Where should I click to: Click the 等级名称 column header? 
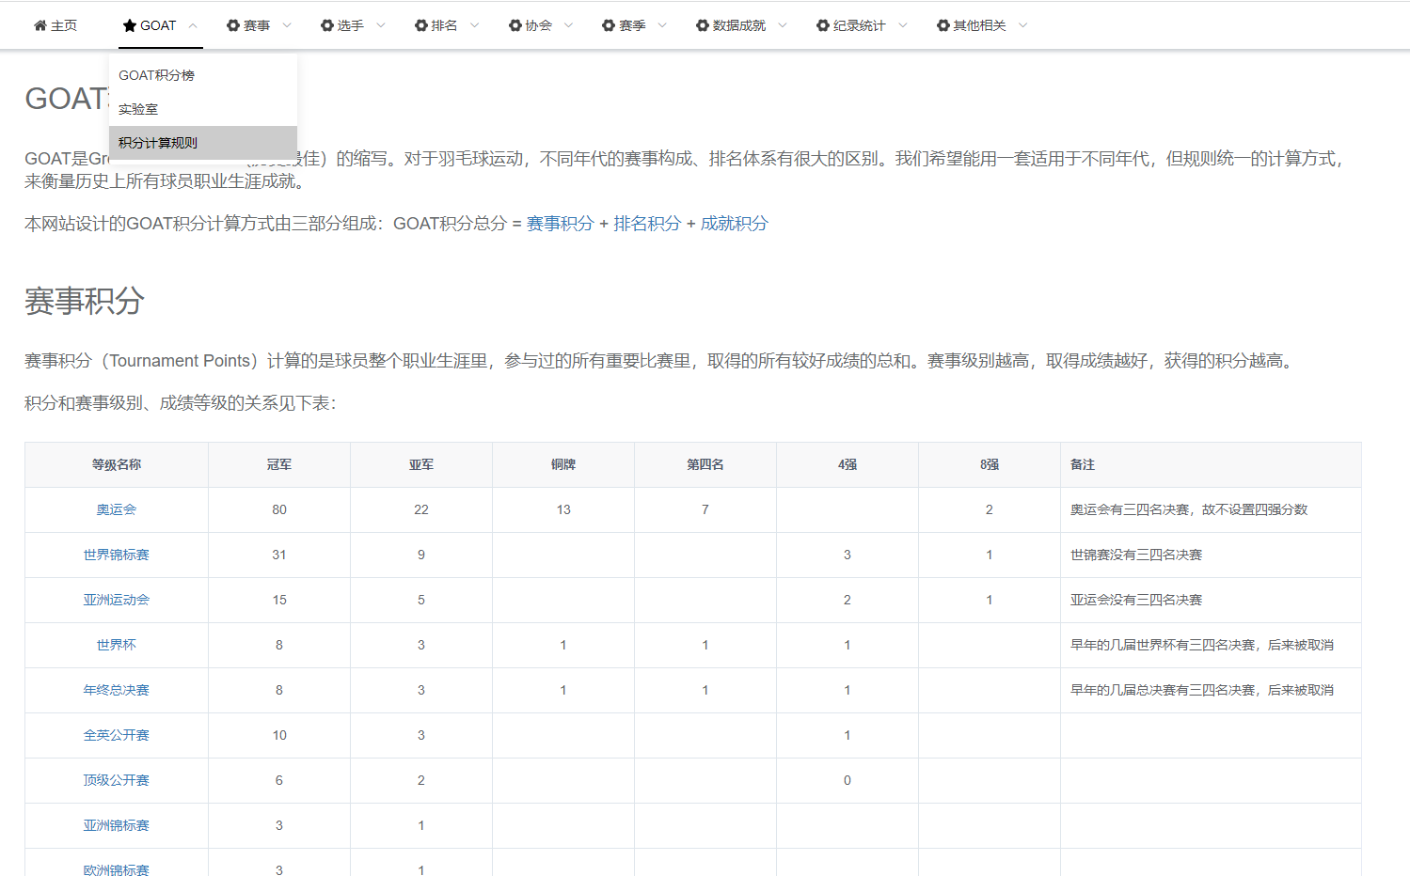(117, 464)
